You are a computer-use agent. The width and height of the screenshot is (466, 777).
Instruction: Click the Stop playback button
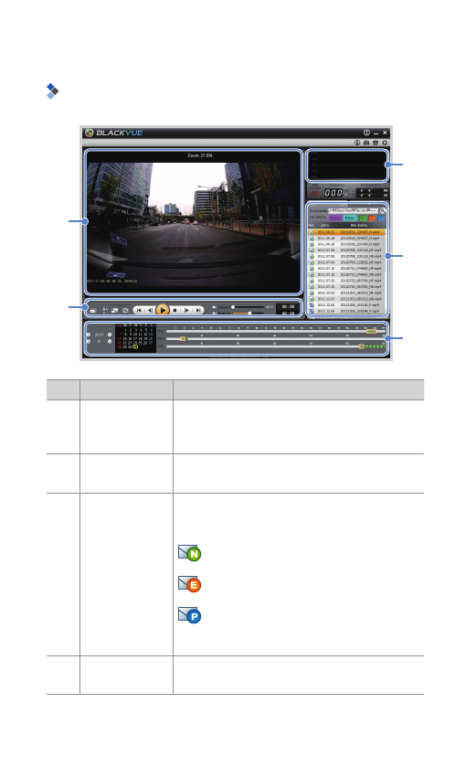point(175,310)
